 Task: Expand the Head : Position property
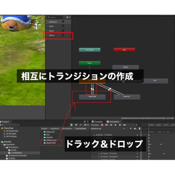point(99,154)
